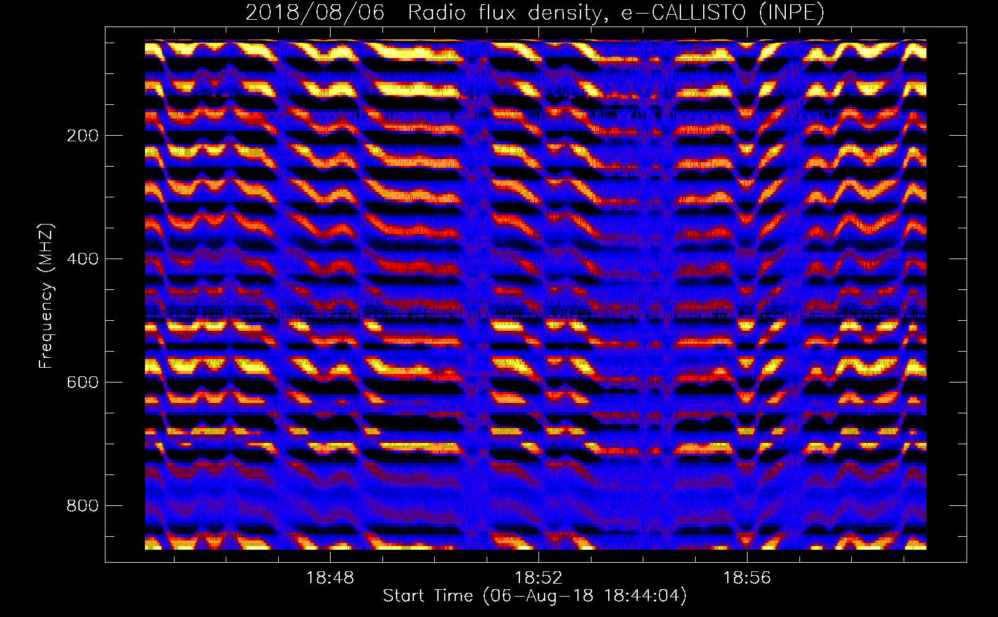Screen dimensions: 998x617
Task: Click the 200 frequency tick label
Action: (82, 136)
